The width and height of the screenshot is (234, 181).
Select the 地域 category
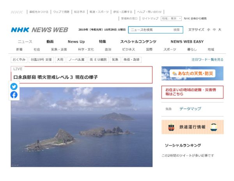[x=211, y=50]
